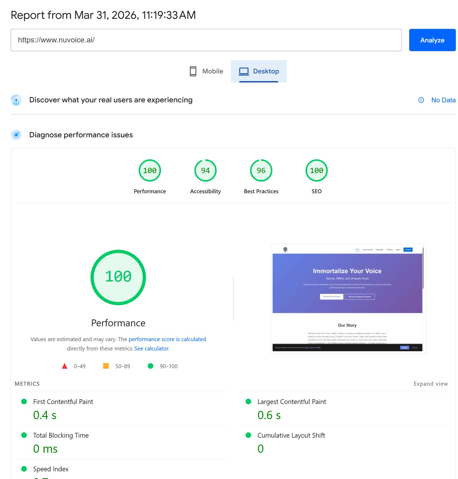Image resolution: width=458 pixels, height=479 pixels.
Task: Expand First Contentful Paint metric
Action: point(63,402)
